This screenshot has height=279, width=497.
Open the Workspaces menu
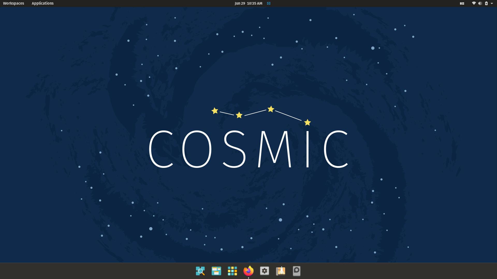click(x=13, y=3)
